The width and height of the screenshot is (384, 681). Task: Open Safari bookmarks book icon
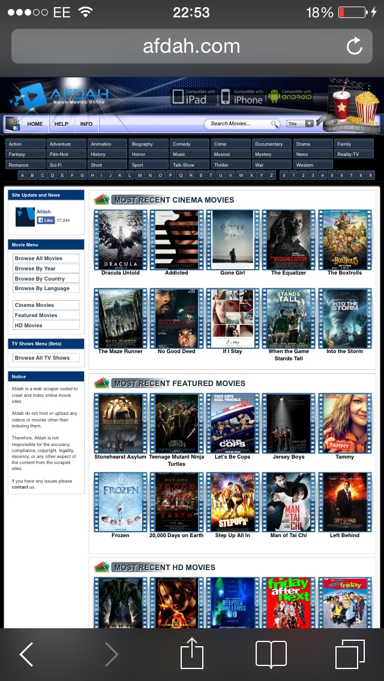tap(271, 654)
